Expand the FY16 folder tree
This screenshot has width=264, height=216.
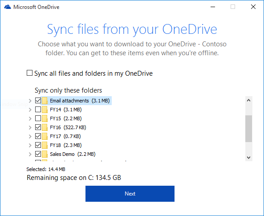tap(30, 127)
